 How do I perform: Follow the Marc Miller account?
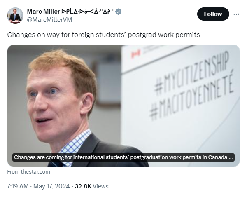(213, 14)
